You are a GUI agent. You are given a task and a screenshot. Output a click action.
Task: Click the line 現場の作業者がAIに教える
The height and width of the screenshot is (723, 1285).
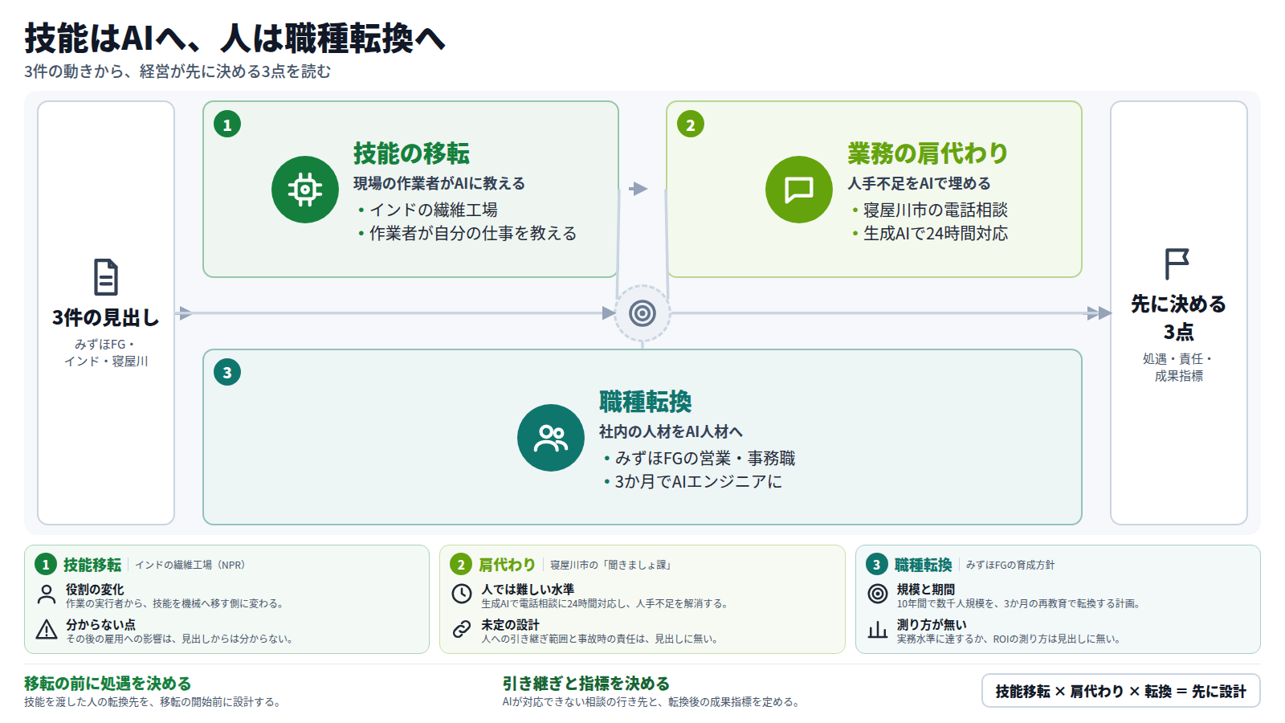click(x=439, y=183)
